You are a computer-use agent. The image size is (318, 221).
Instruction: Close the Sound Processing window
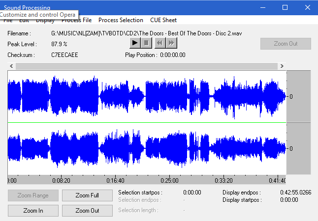[x=308, y=7]
